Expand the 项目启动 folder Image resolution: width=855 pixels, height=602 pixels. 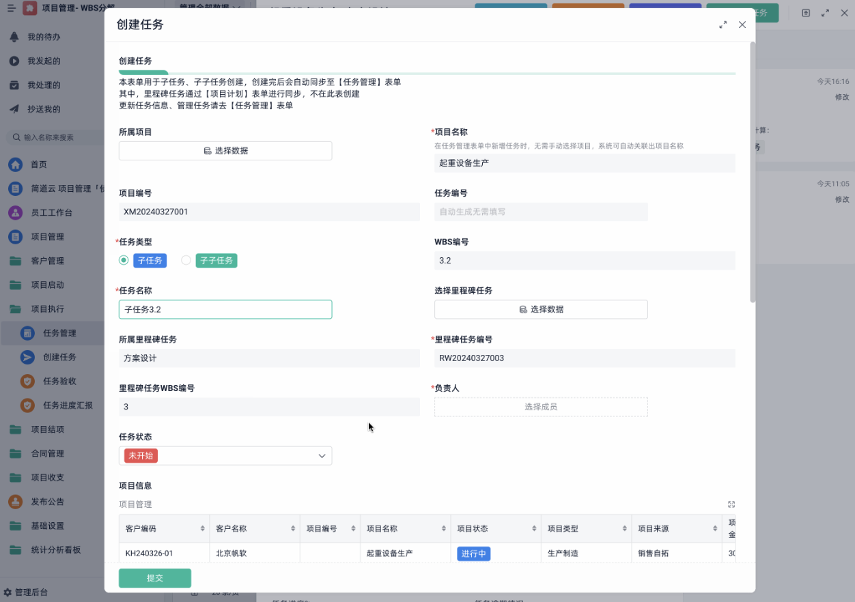(46, 285)
